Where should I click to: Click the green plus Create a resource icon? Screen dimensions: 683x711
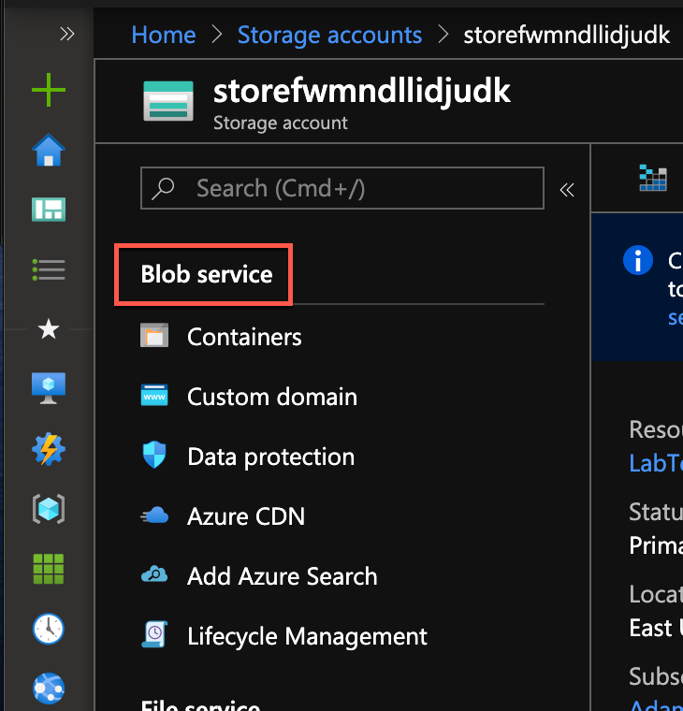tap(49, 91)
